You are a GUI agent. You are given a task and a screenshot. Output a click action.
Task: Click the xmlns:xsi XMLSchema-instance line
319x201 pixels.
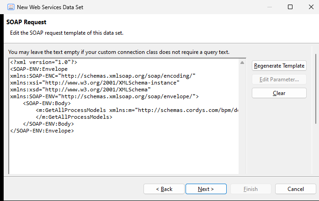(x=95, y=83)
